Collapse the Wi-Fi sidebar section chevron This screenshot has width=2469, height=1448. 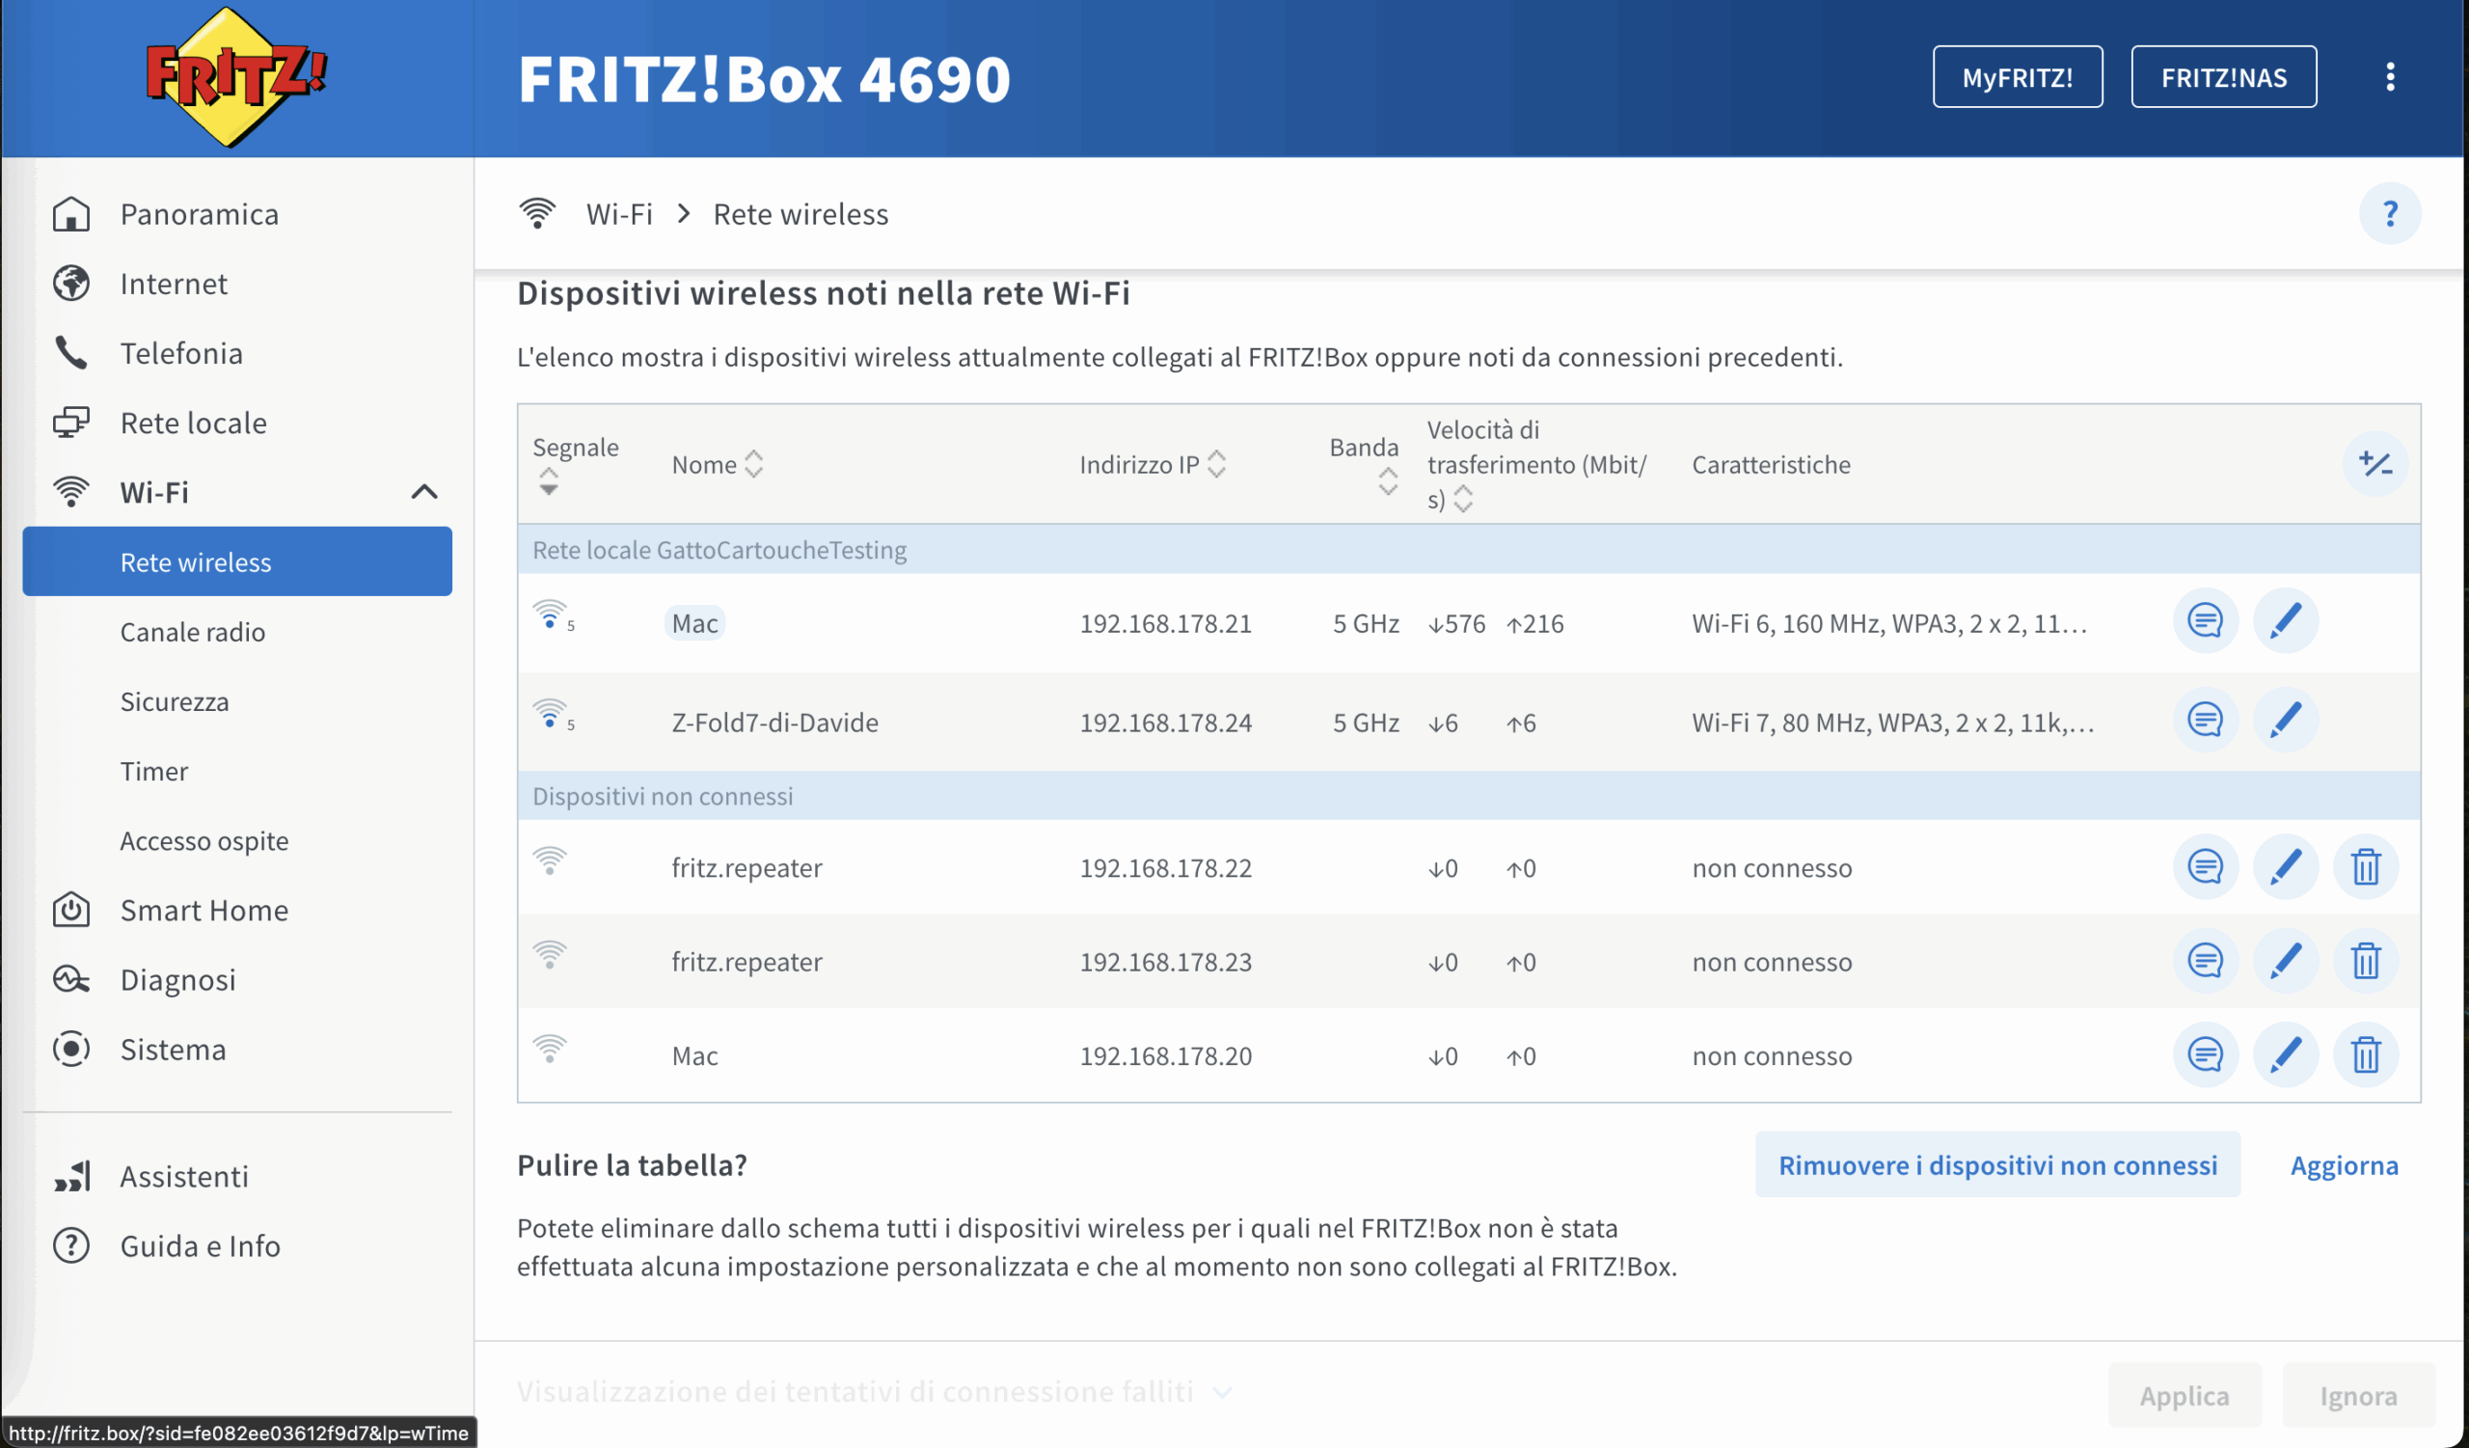pos(423,492)
